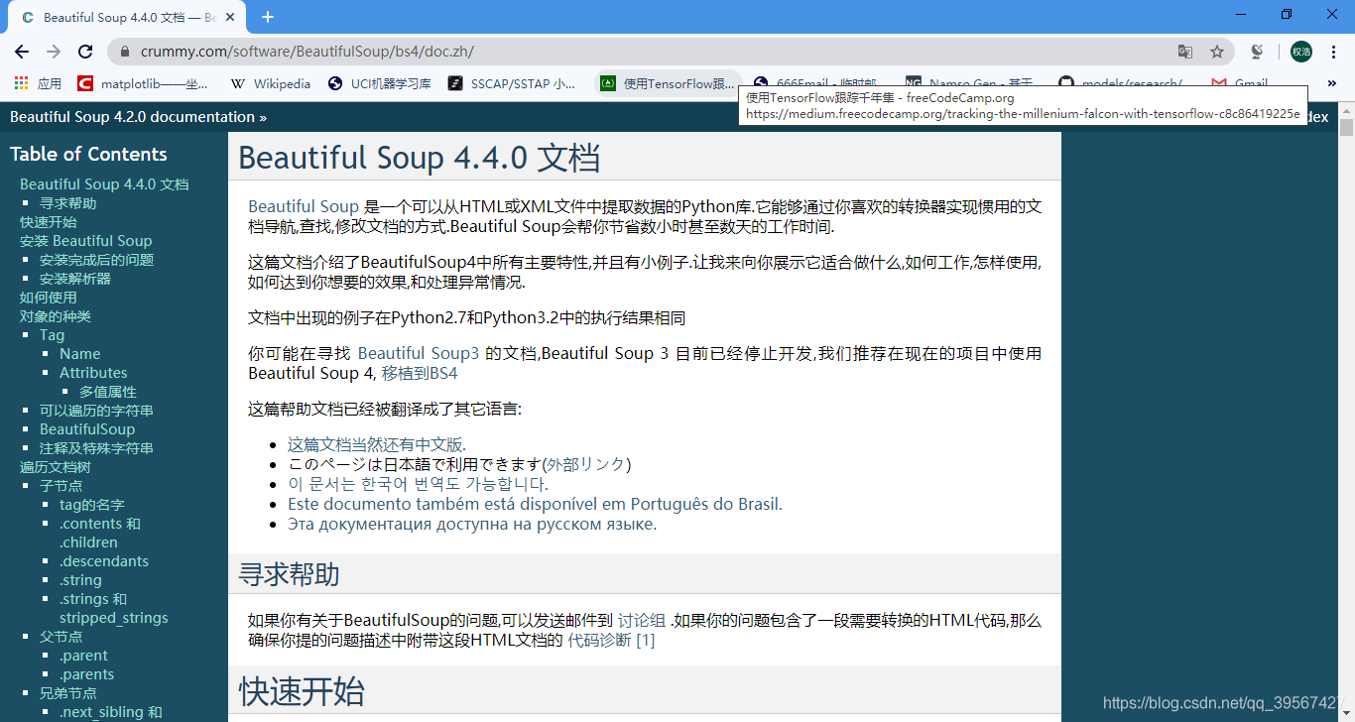Open the 这篇文档当然还有中文版 link
Image resolution: width=1355 pixels, height=722 pixels.
pos(376,444)
